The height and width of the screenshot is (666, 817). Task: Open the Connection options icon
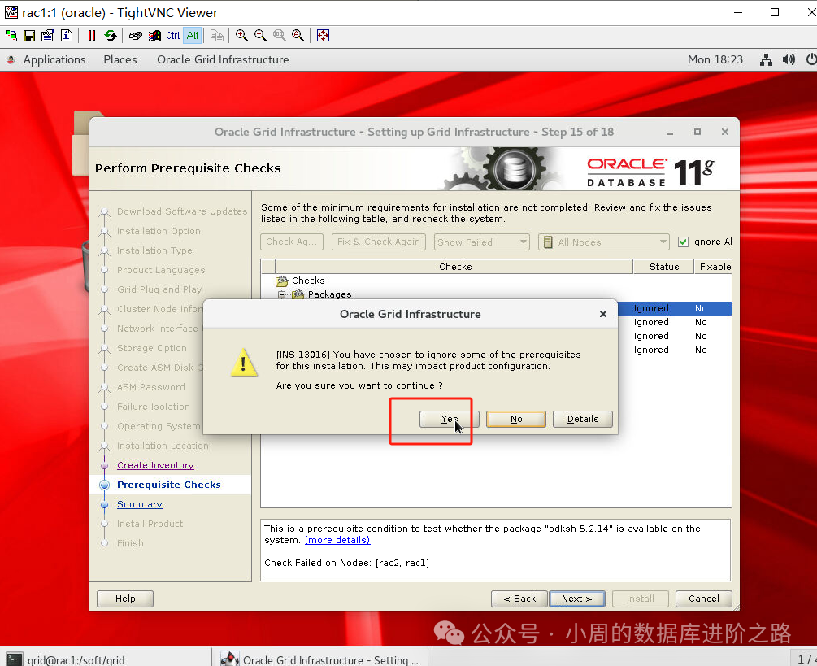coord(48,36)
